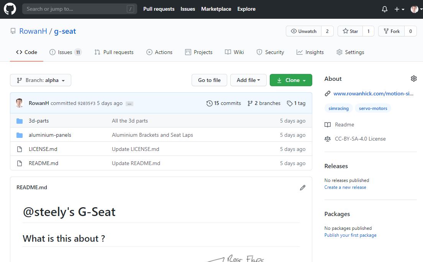Open the 'All the 3d parts' commit message
Viewport: 423px width, 262px height.
(130, 121)
